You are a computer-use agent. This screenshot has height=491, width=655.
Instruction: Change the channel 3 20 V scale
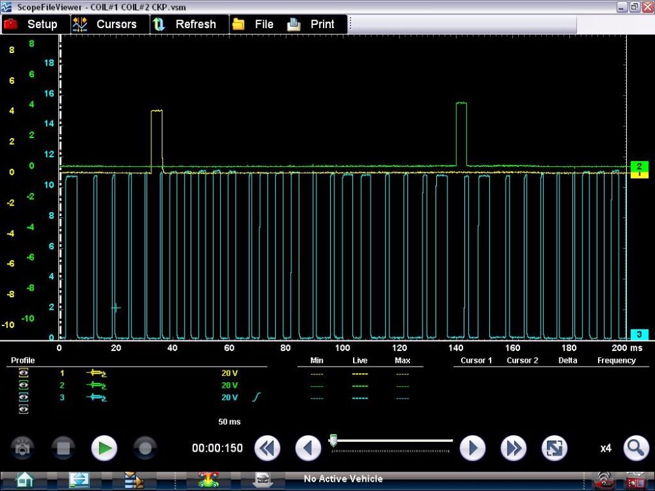[229, 397]
